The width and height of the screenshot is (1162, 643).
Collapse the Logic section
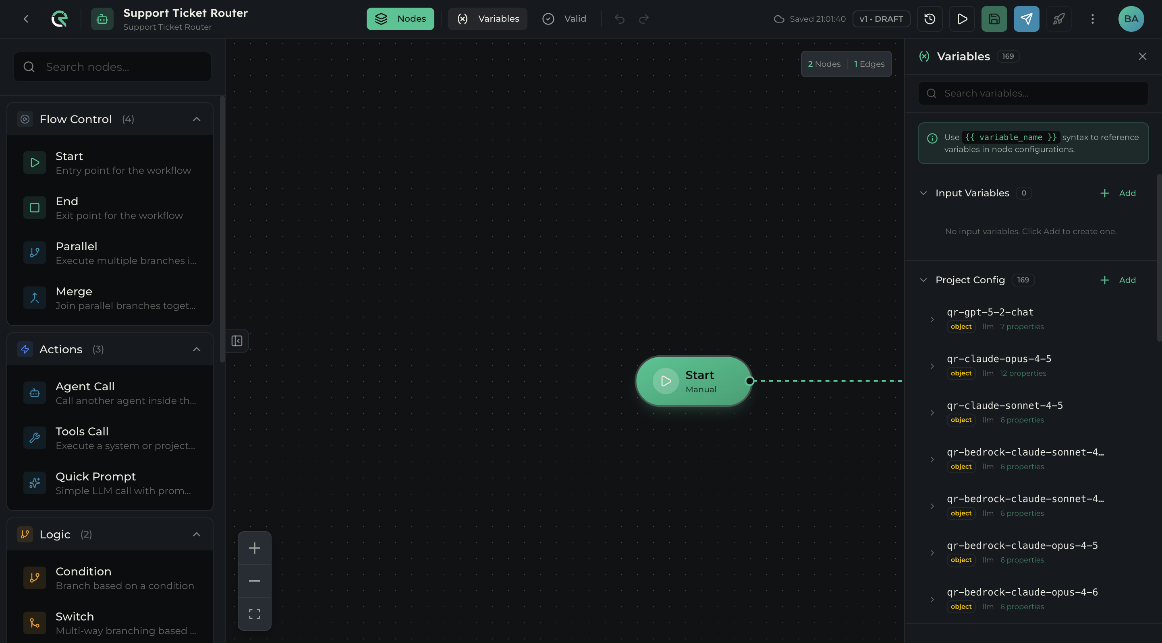197,534
